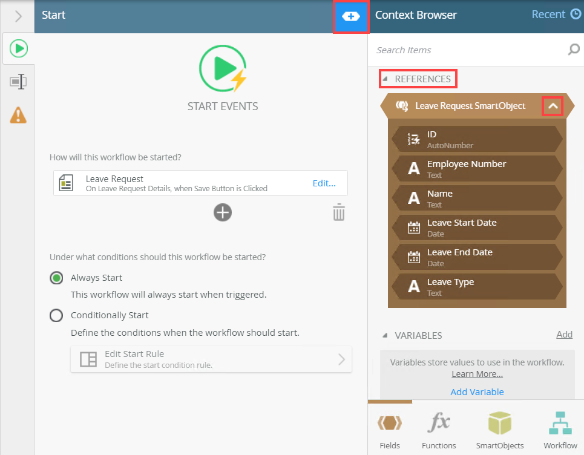Select the Always Start radio button
The image size is (584, 455).
click(56, 278)
